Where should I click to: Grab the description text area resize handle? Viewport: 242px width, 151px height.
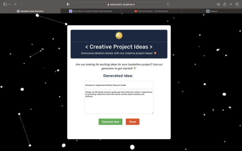(153, 113)
